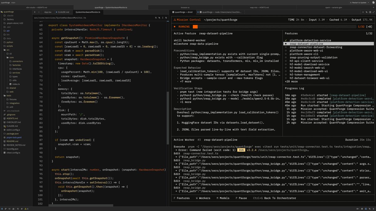Open the main branch selector

13,2
